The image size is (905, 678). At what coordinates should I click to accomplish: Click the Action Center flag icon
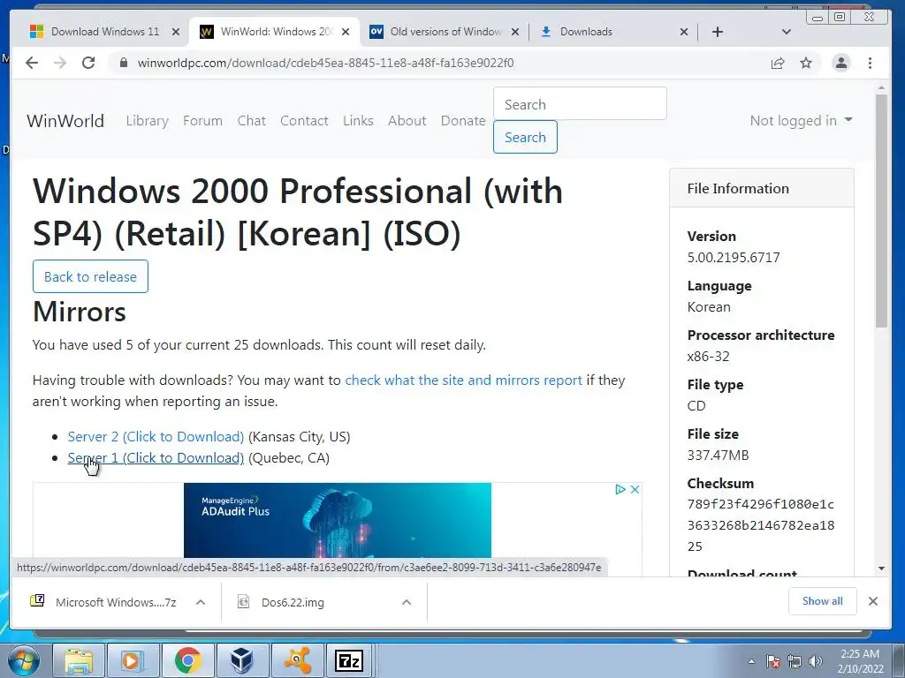pyautogui.click(x=773, y=661)
